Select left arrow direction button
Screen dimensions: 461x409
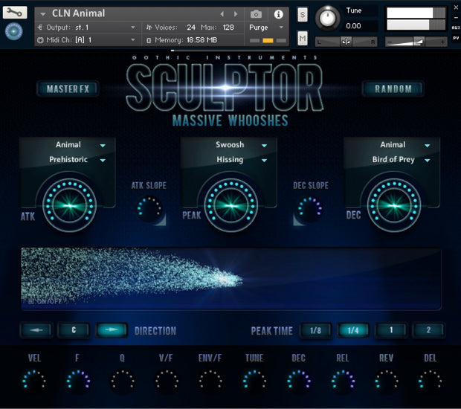coord(36,330)
